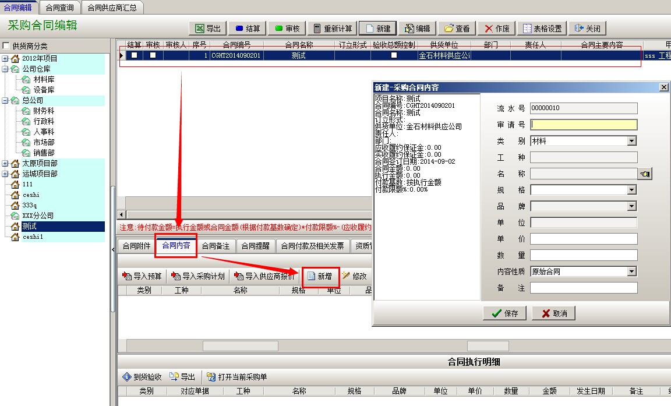Click the 保存 save button

pos(504,313)
